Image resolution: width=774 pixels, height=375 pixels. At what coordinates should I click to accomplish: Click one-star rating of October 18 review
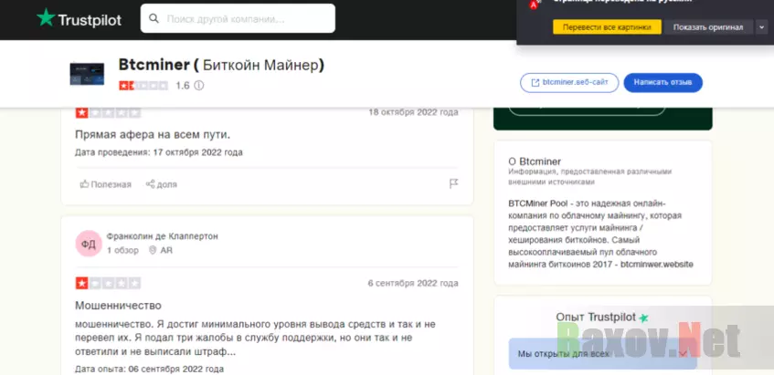(108, 112)
